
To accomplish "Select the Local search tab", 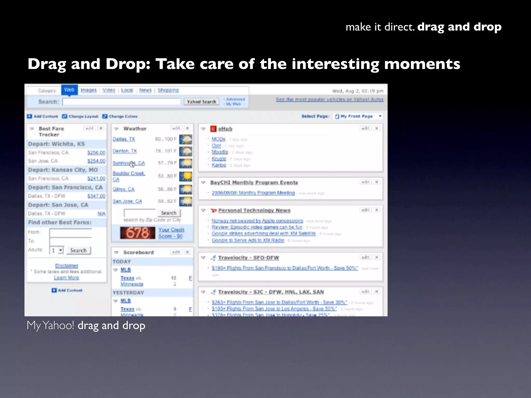I will click(x=127, y=90).
